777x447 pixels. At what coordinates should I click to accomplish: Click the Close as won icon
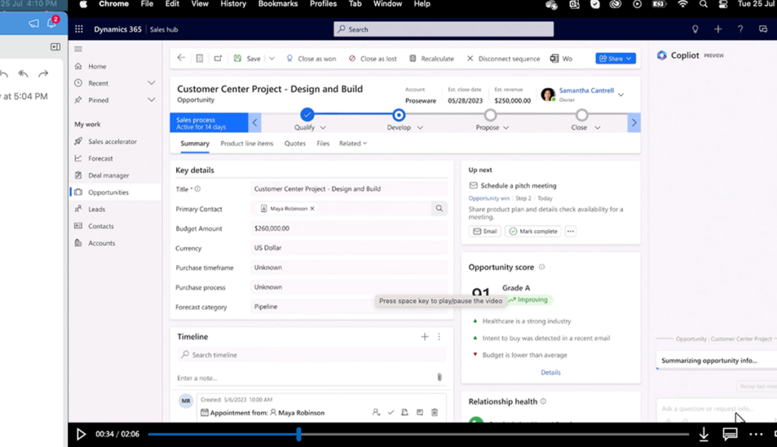pos(290,58)
